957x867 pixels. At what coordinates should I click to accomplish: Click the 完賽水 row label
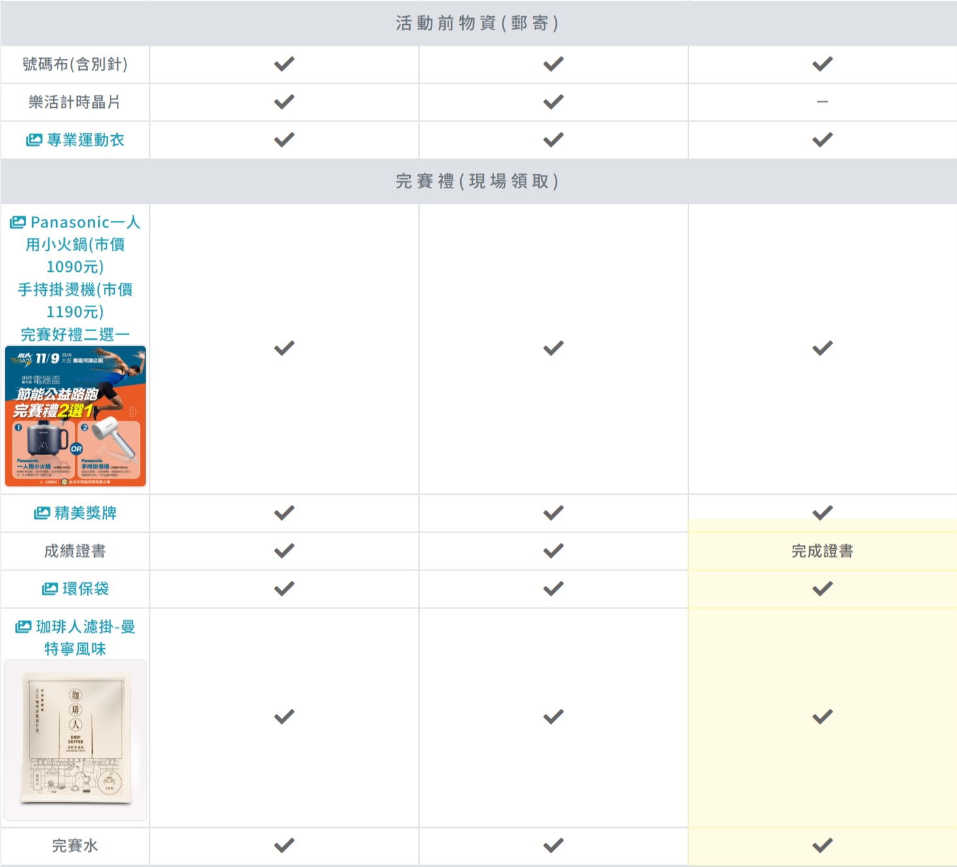click(x=75, y=846)
